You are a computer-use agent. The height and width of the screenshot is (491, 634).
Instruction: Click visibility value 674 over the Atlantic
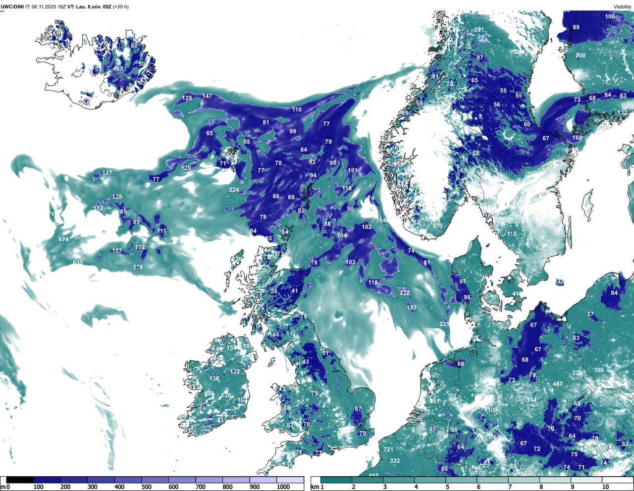pos(63,239)
